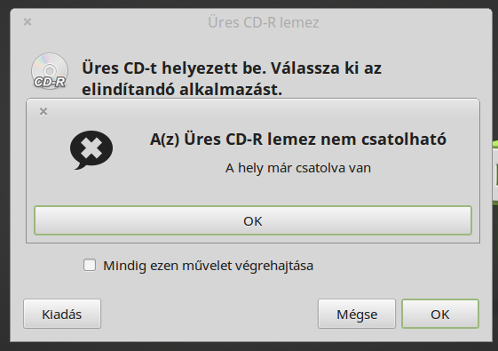498x351 pixels.
Task: Enable Mindig ezen művelet végrehajtása checkbox
Action: click(90, 265)
